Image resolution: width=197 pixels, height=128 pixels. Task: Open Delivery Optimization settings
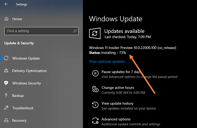pyautogui.click(x=29, y=71)
